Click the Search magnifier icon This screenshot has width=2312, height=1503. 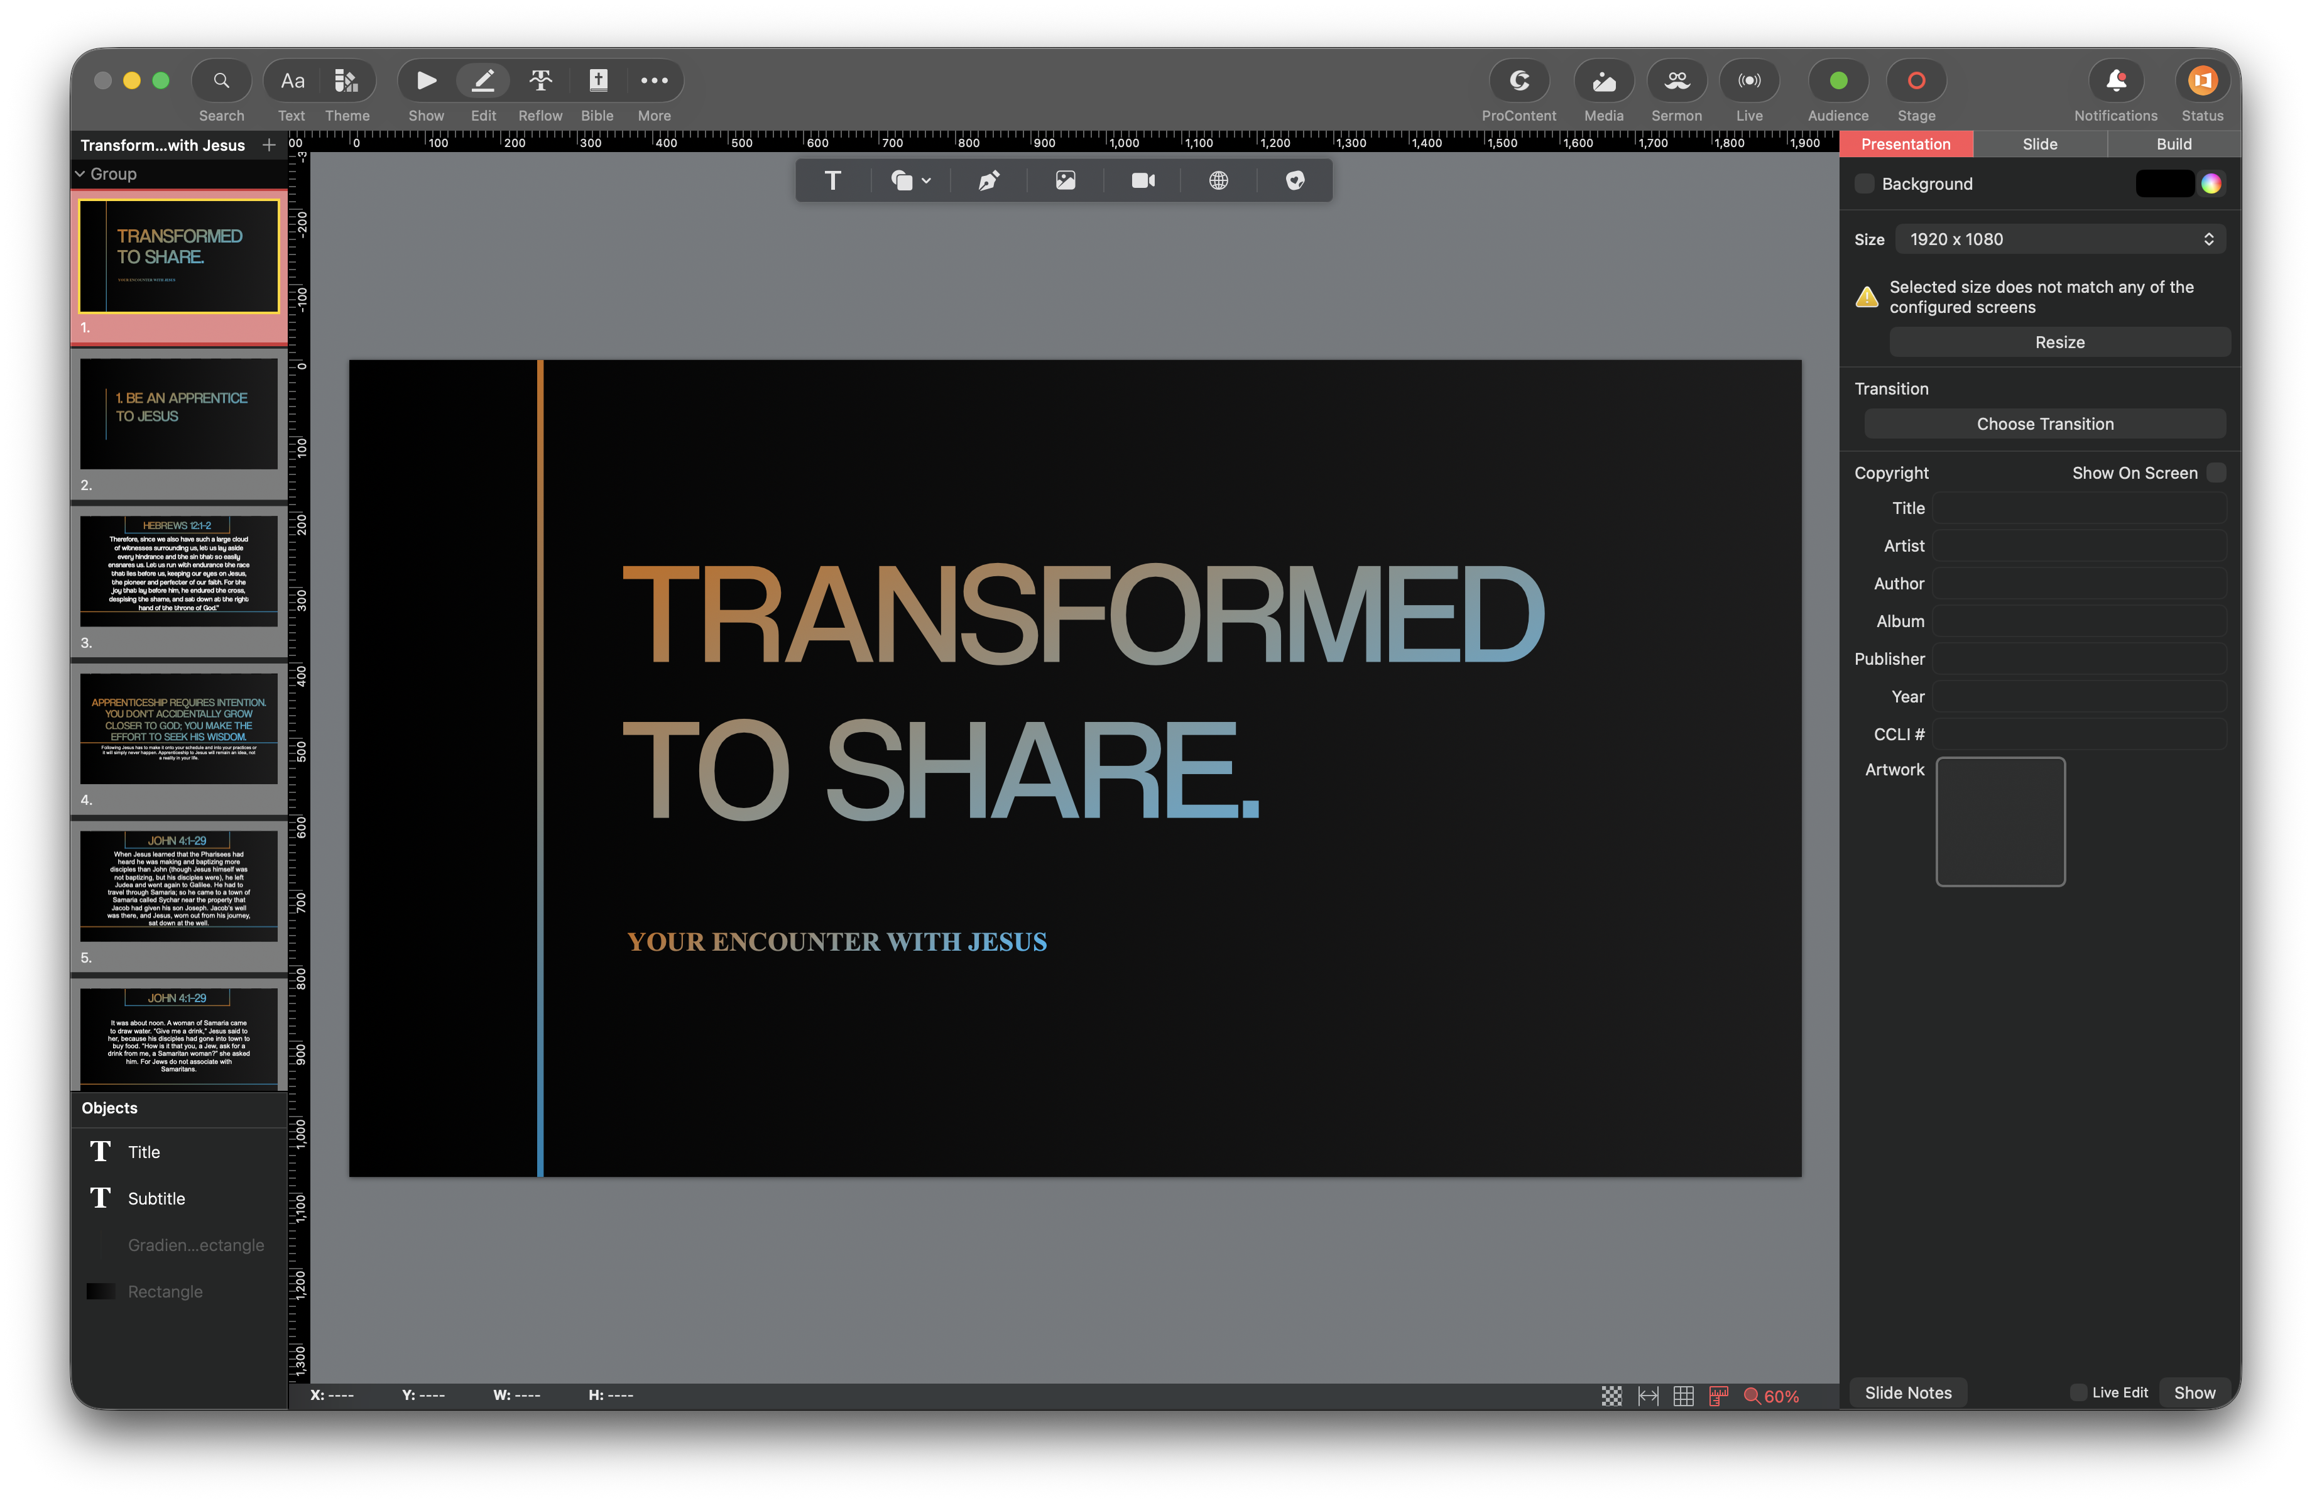(222, 80)
